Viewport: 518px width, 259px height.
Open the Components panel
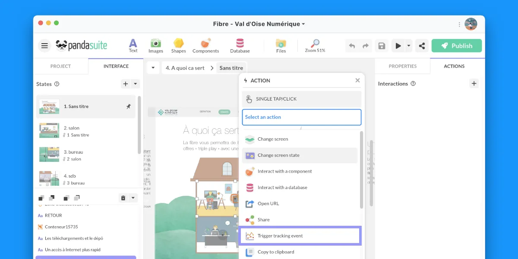pos(205,45)
